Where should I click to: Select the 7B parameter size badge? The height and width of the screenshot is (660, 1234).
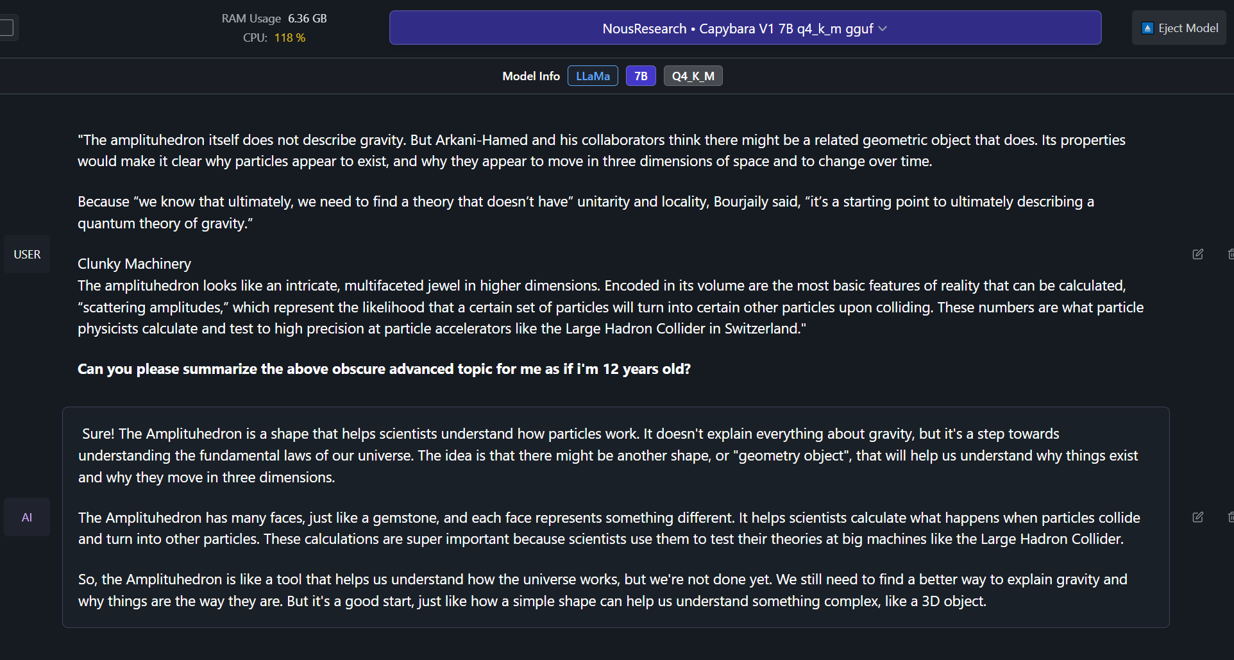tap(641, 76)
